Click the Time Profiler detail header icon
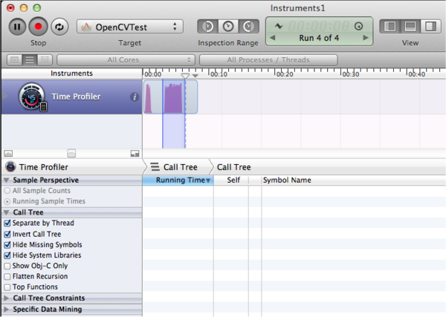The width and height of the screenshot is (446, 317). click(10, 167)
